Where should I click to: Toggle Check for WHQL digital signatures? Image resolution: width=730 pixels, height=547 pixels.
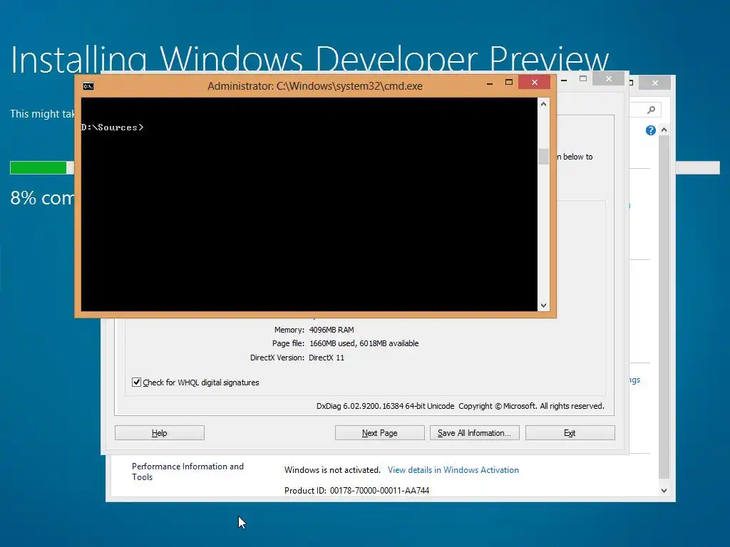136,382
